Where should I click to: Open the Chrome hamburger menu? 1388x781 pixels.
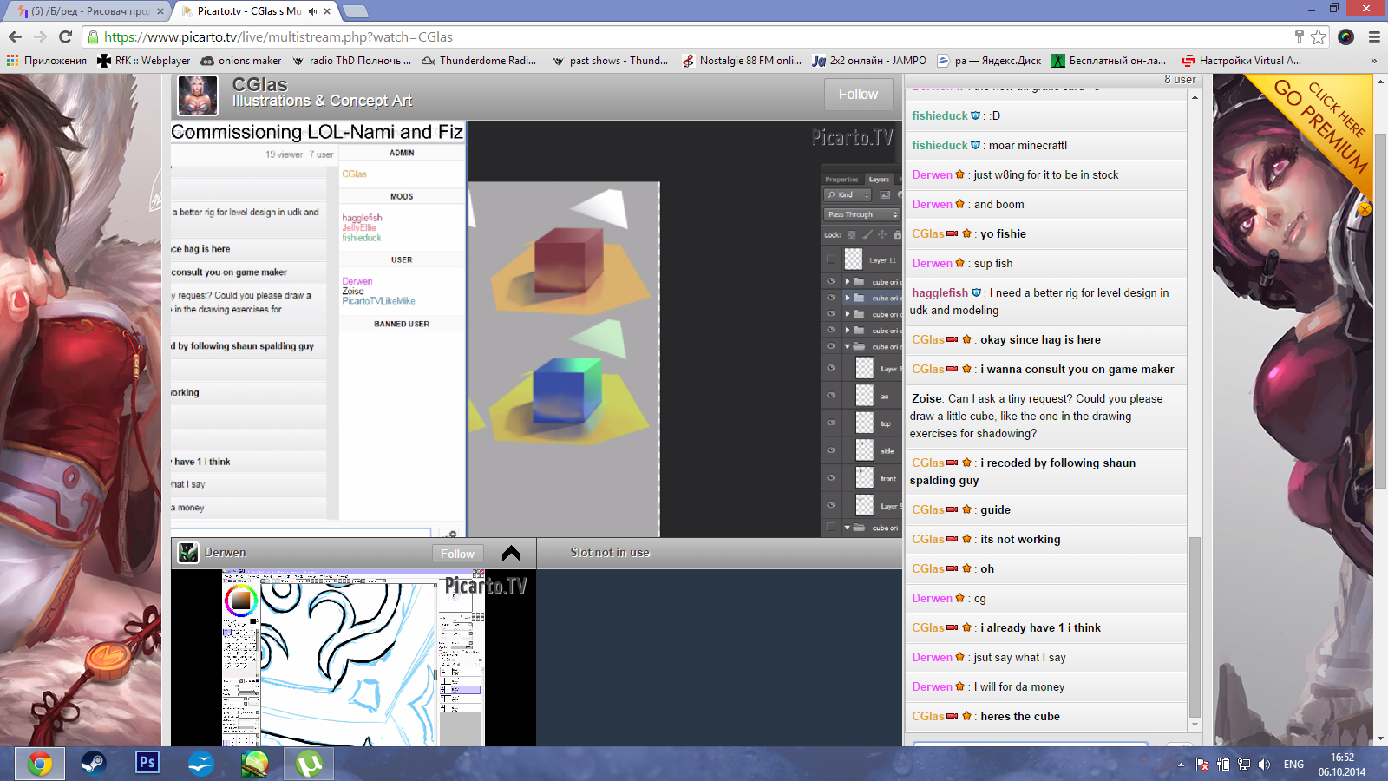click(1374, 36)
